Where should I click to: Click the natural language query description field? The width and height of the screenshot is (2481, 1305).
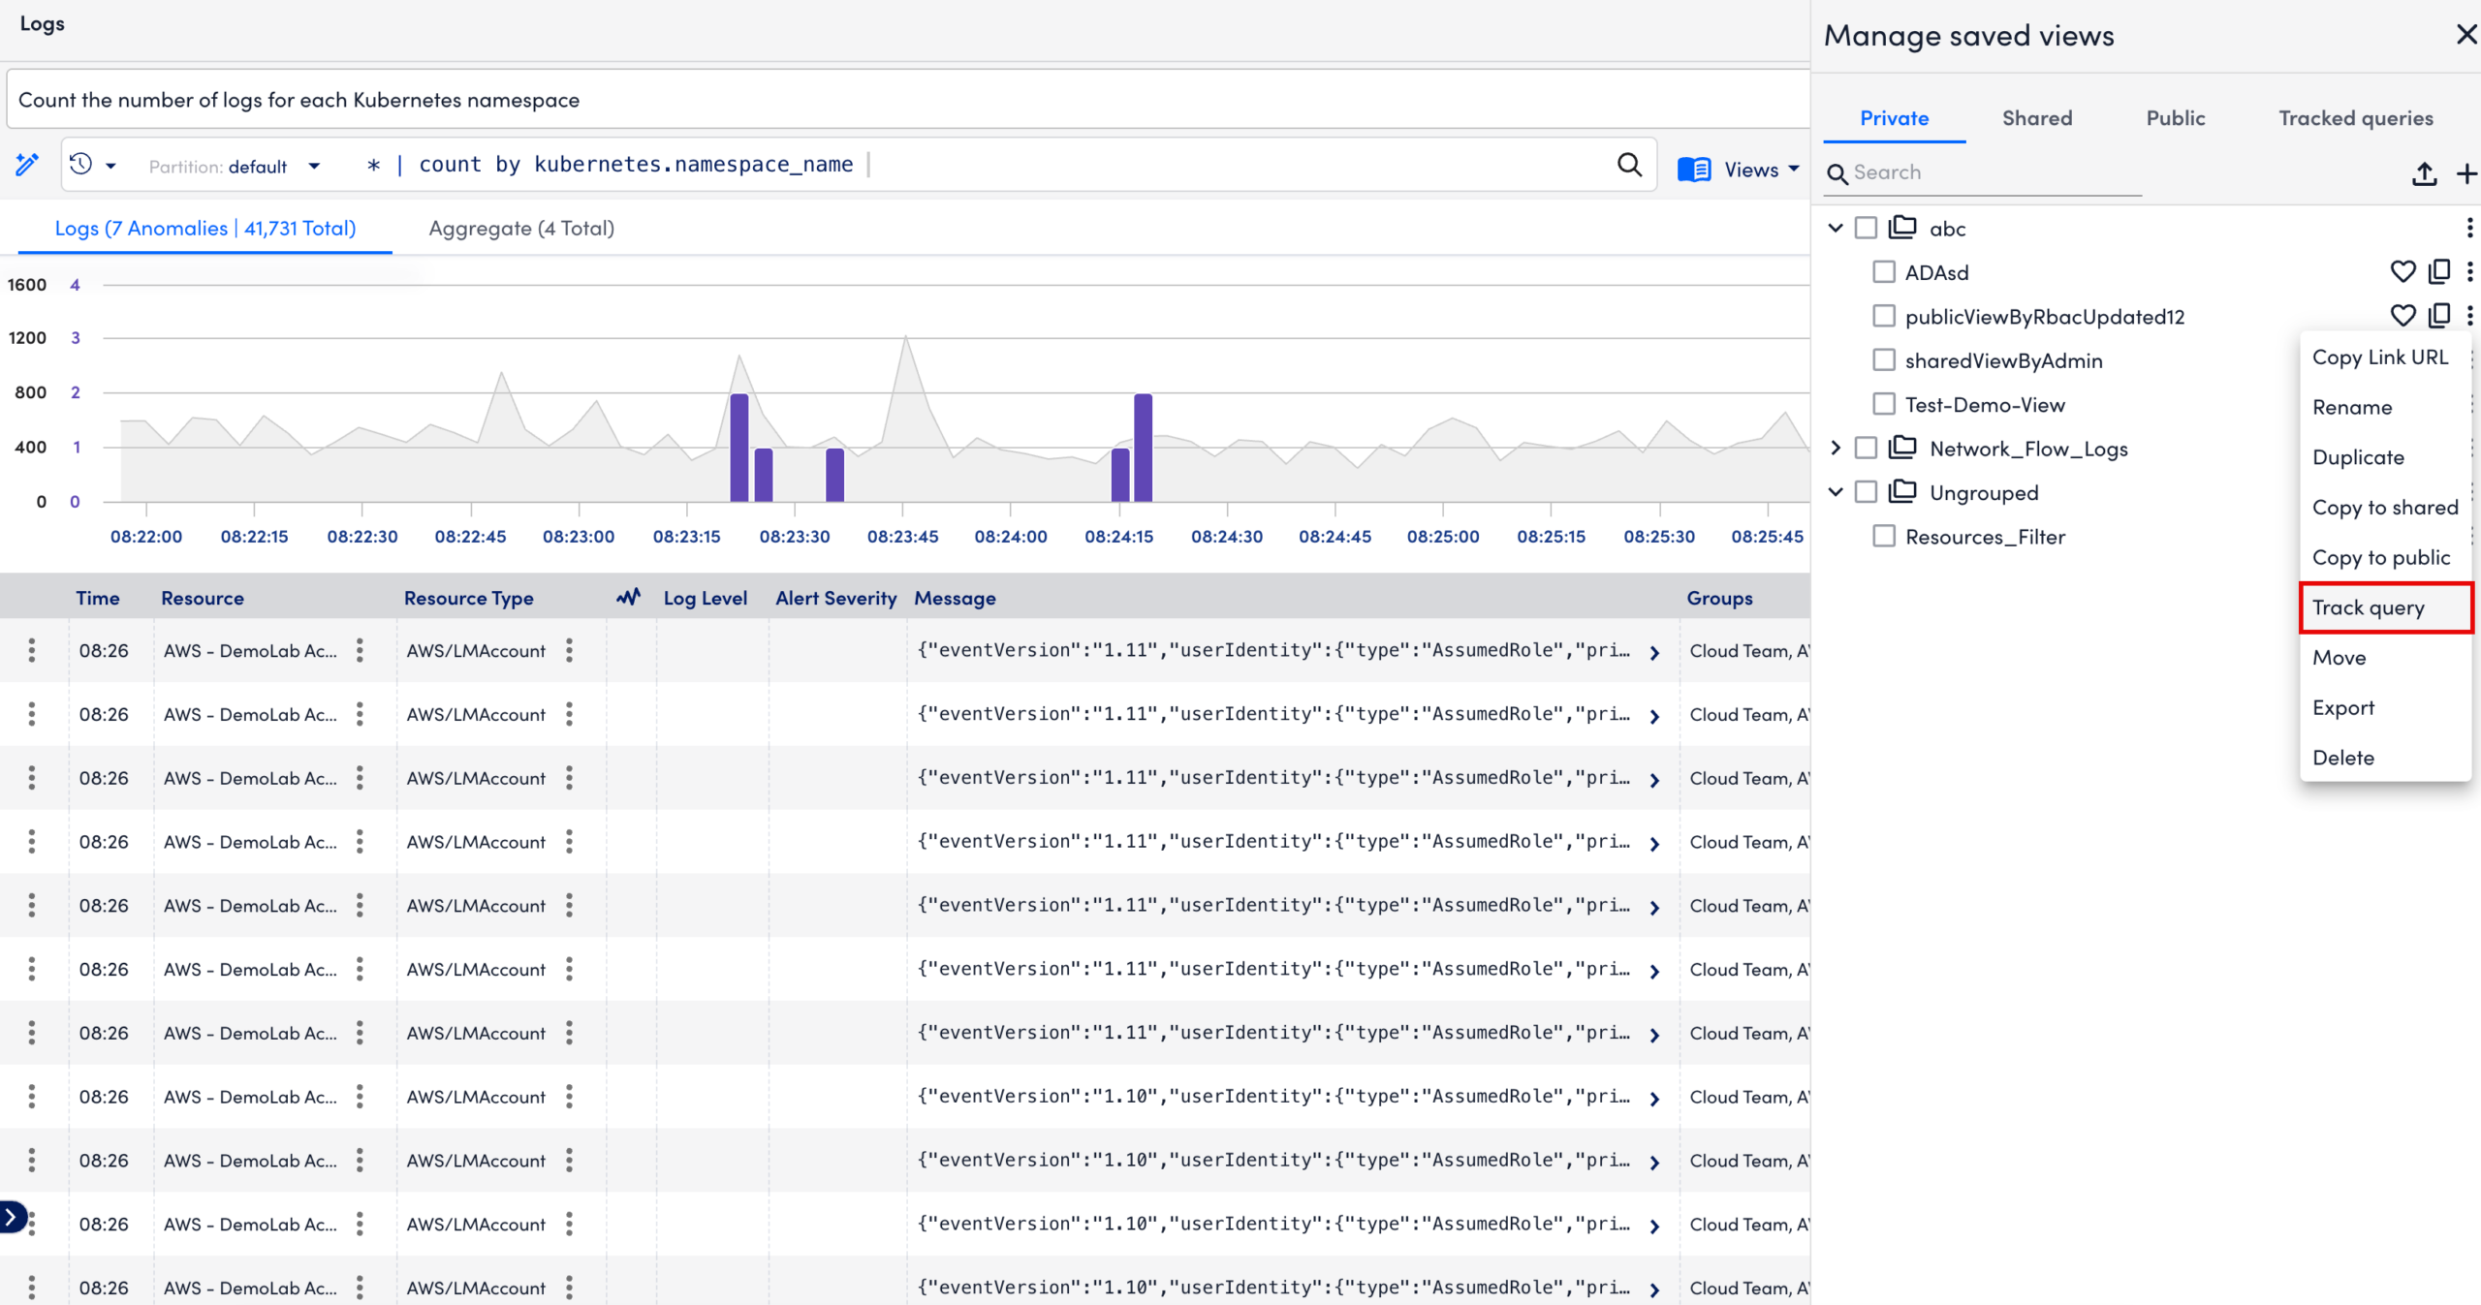pos(907,100)
